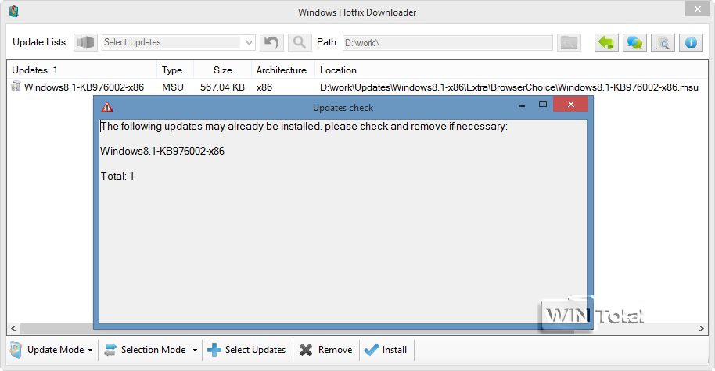Click the document search icon
The width and height of the screenshot is (715, 371).
[x=663, y=43]
